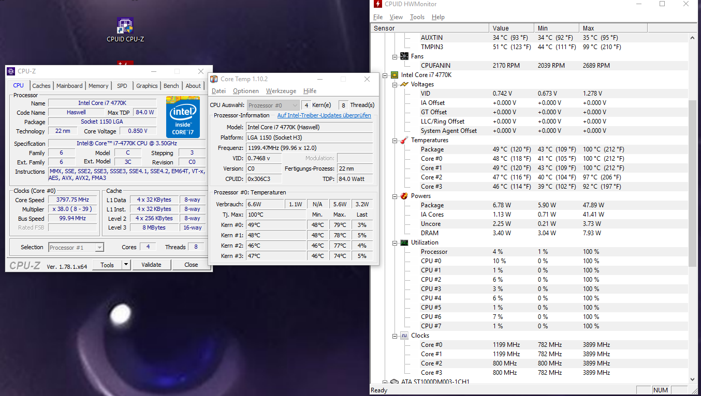This screenshot has width=701, height=396.
Task: Click the Close button in CPU-Z
Action: [191, 265]
